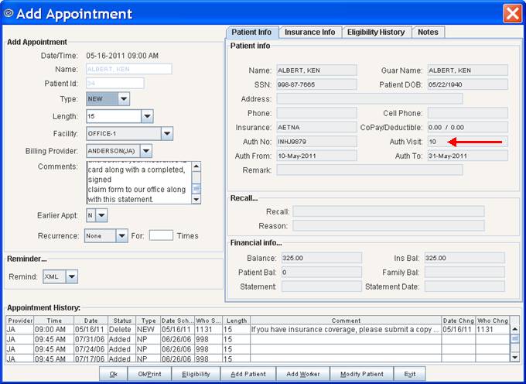Click the Who Chng column header
Viewport: 526px width, 384px height.
(x=493, y=321)
